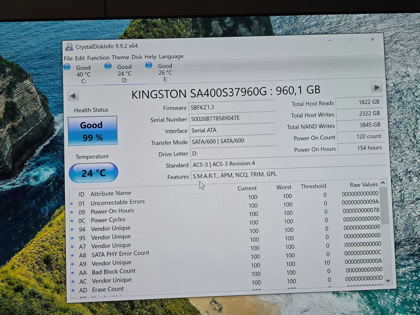Image resolution: width=420 pixels, height=315 pixels.
Task: Open the Edit menu
Action: [80, 58]
